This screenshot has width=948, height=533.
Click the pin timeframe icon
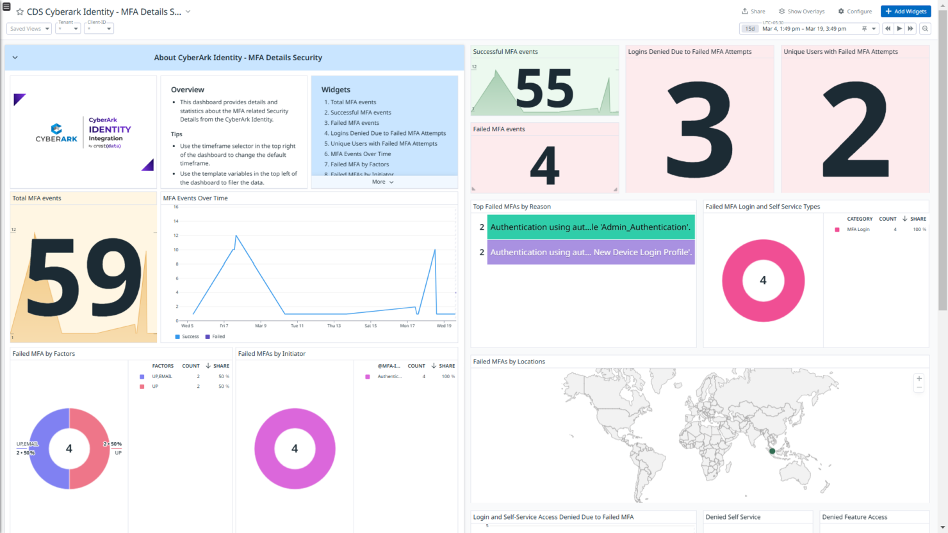[x=864, y=29]
